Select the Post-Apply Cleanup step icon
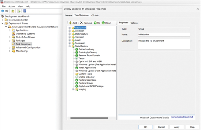This screenshot has height=131, width=201. click(76, 52)
